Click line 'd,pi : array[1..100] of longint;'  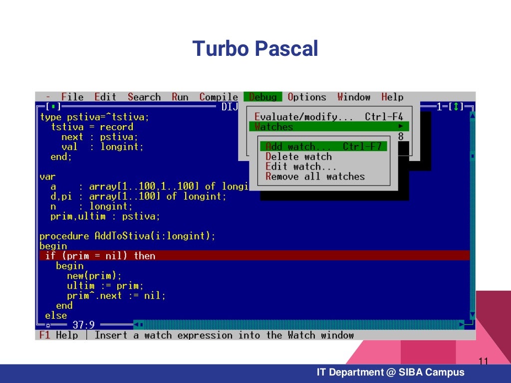click(x=138, y=196)
